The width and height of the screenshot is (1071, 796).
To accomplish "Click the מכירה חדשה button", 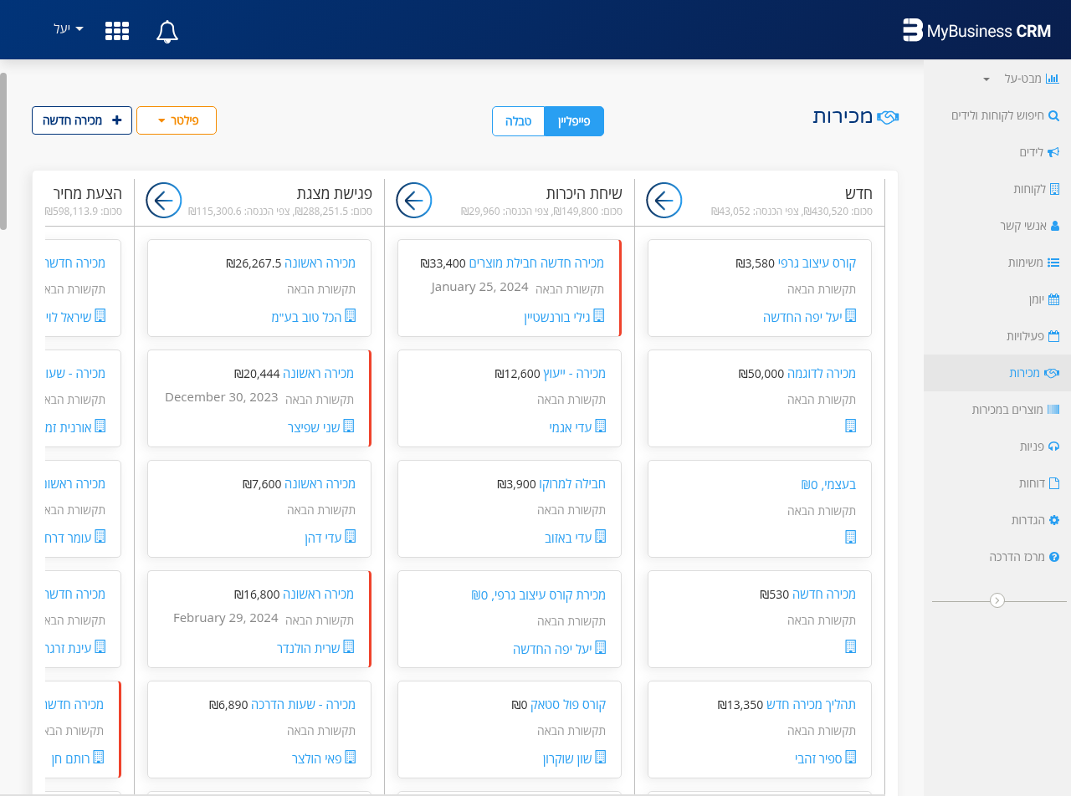I will click(82, 120).
